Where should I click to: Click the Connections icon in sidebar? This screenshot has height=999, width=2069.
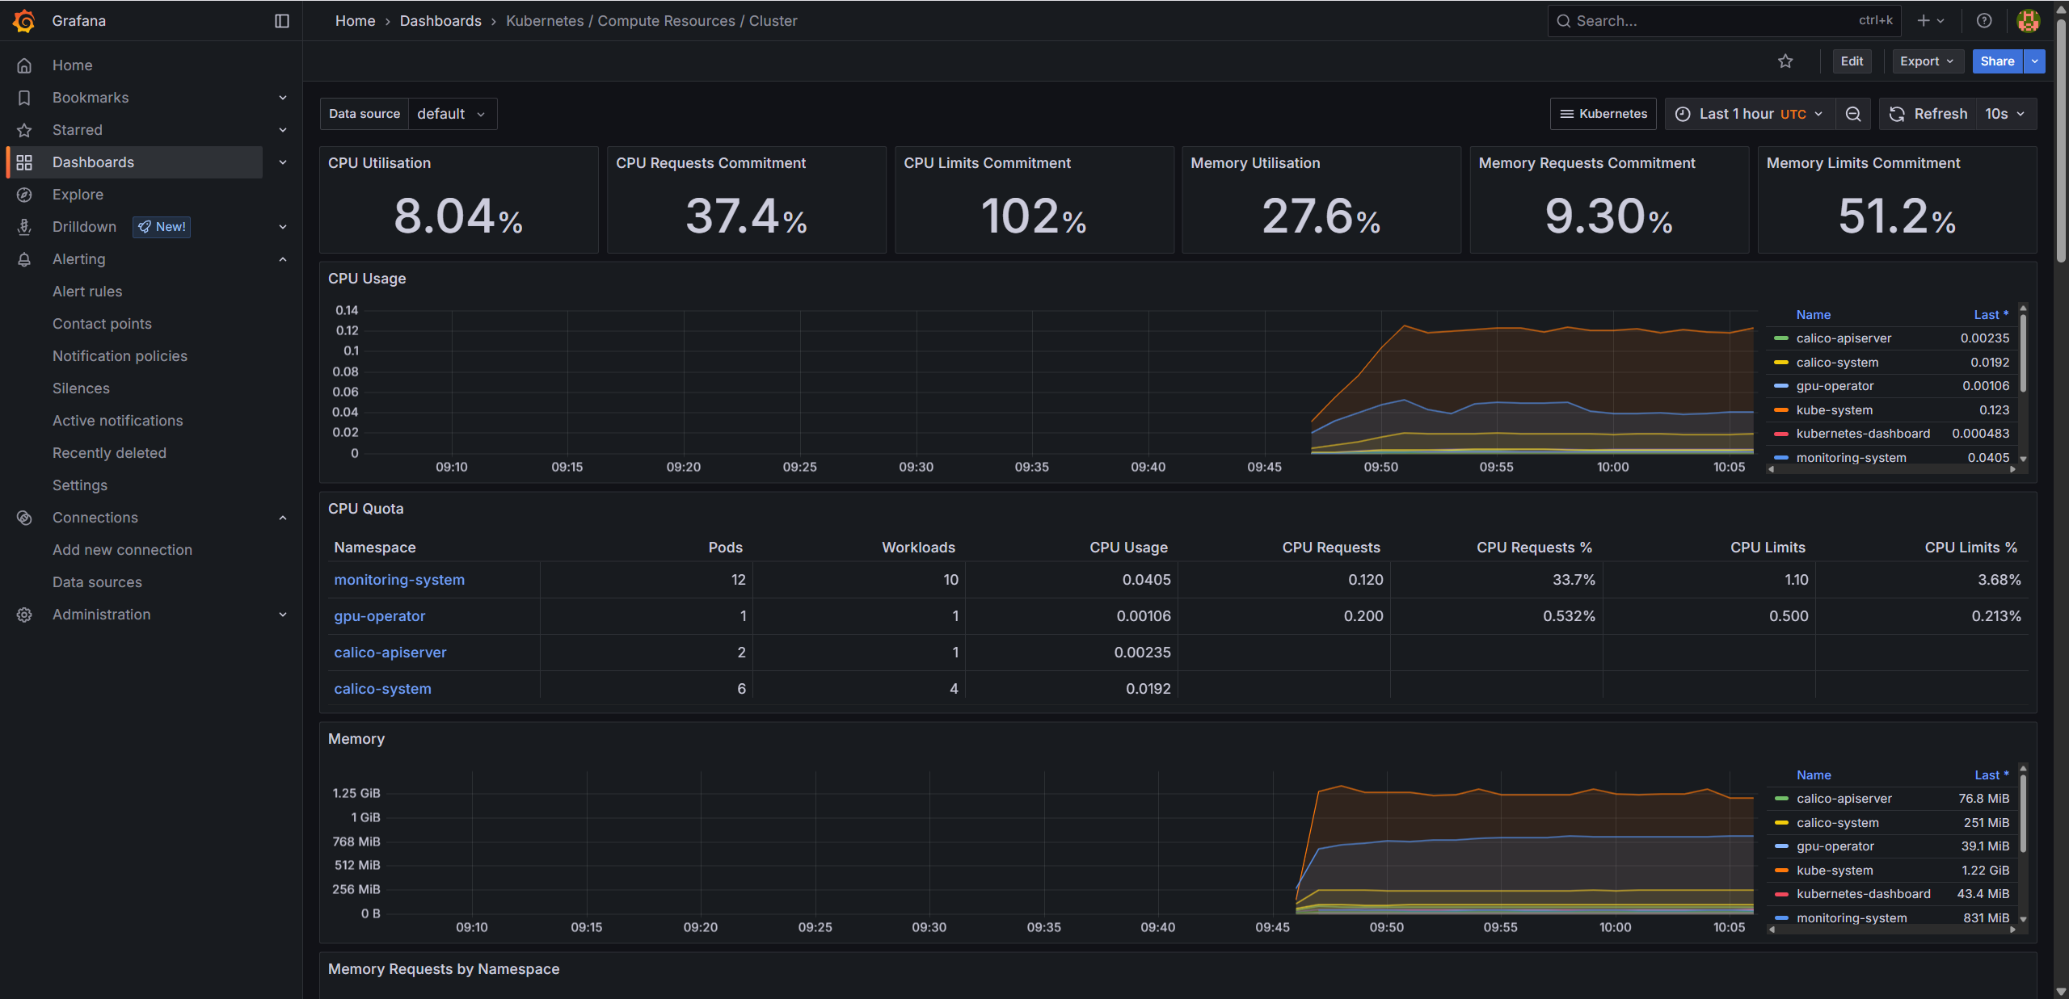(24, 518)
